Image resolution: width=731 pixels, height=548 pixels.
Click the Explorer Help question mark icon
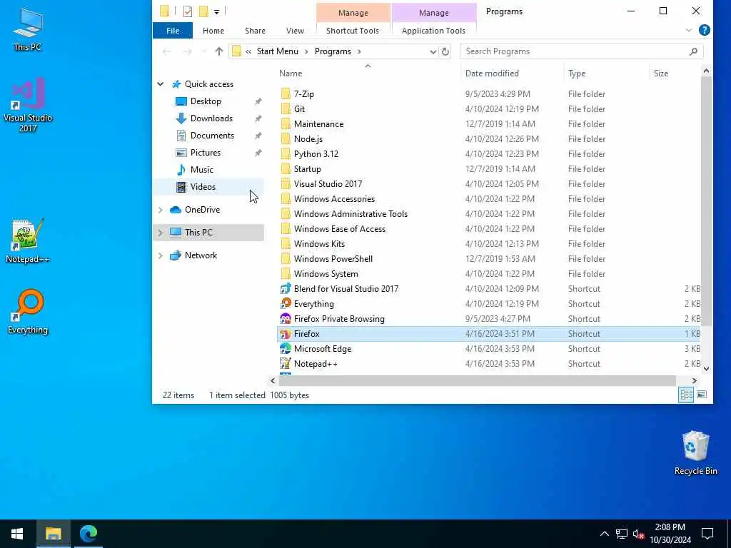(705, 30)
